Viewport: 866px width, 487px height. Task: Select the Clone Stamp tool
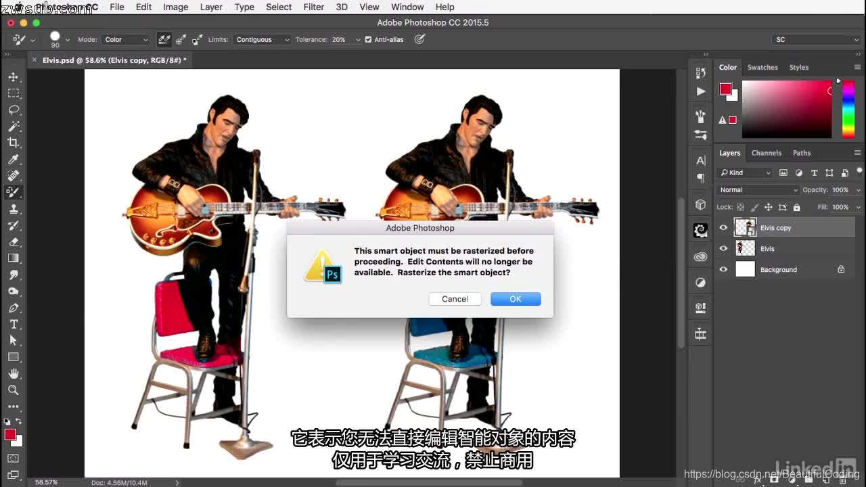[x=14, y=209]
